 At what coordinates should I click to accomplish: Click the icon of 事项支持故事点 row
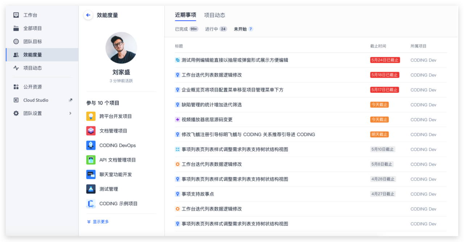178,194
